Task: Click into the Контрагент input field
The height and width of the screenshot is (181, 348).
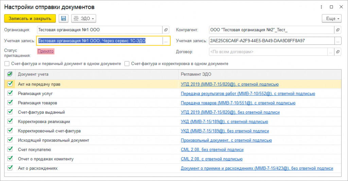Action: click(270, 30)
